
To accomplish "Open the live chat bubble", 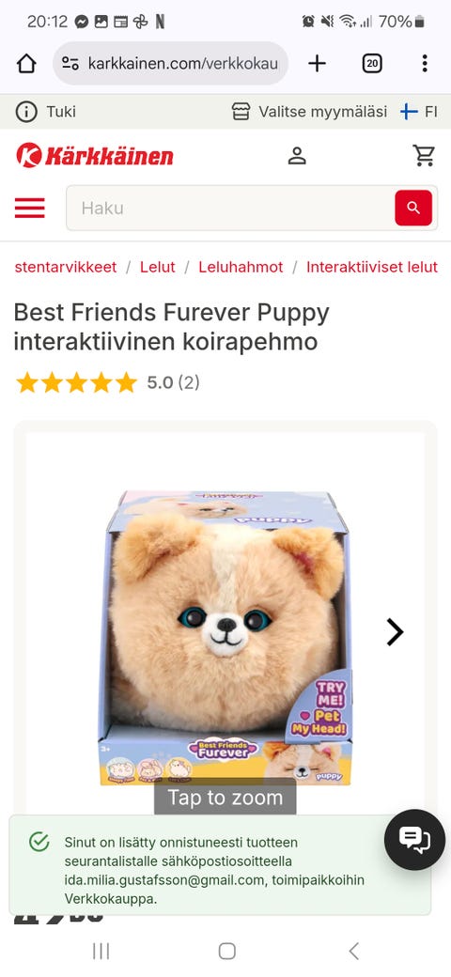I will click(x=415, y=840).
